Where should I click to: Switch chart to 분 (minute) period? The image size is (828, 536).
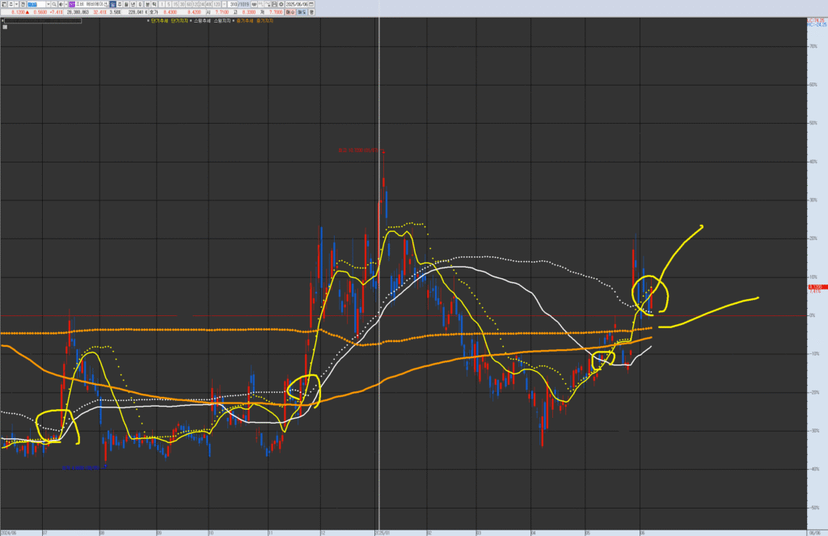pos(147,4)
